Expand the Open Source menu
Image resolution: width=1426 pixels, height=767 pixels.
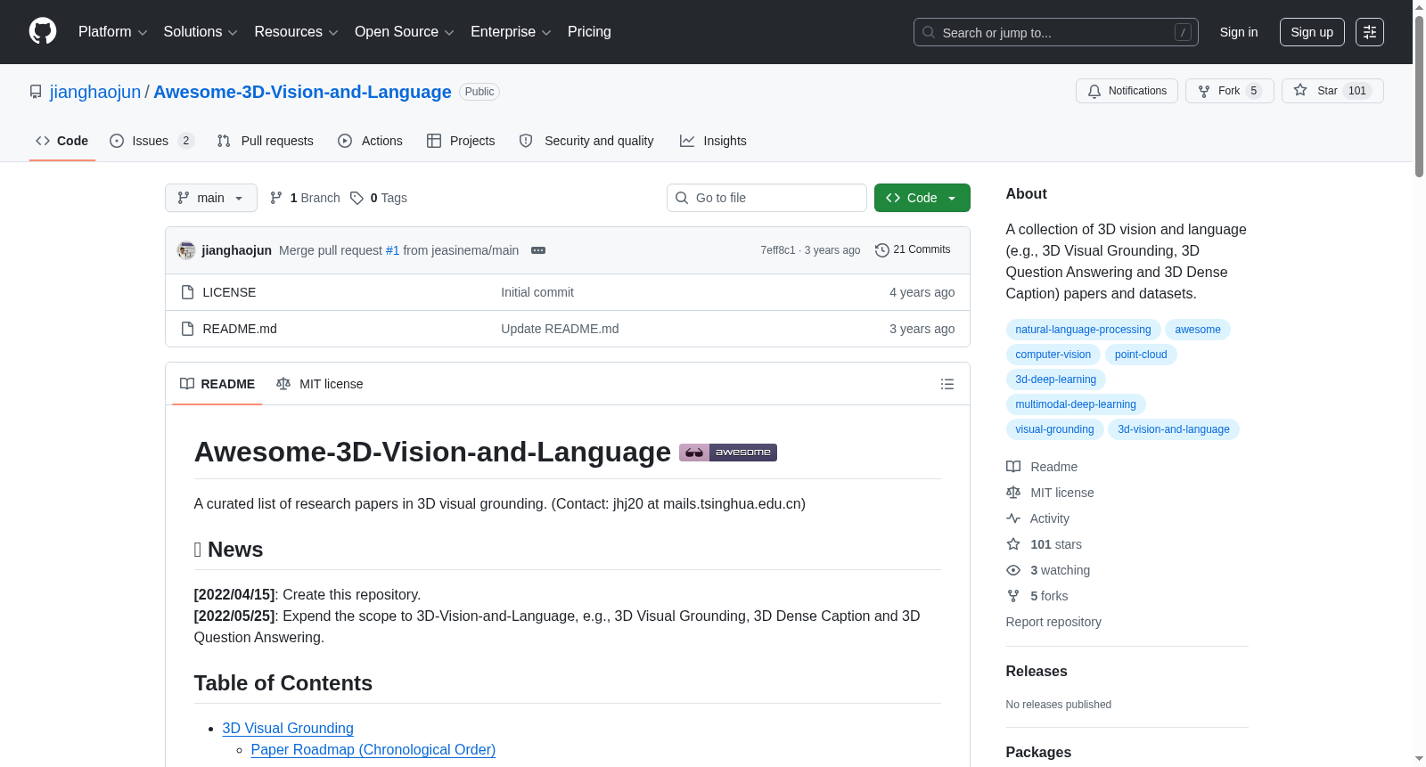click(x=405, y=32)
